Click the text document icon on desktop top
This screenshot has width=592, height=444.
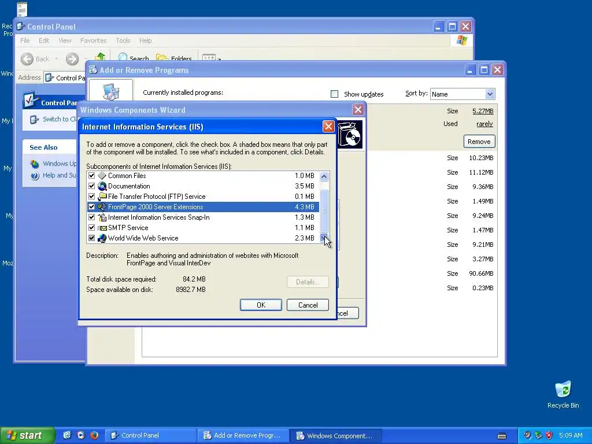tap(23, 9)
